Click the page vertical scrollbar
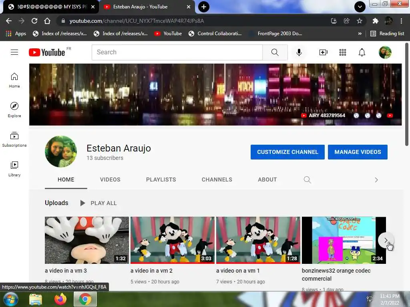This screenshot has width=410, height=307. (407, 94)
